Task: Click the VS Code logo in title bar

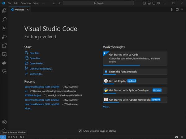Action: (3, 3)
